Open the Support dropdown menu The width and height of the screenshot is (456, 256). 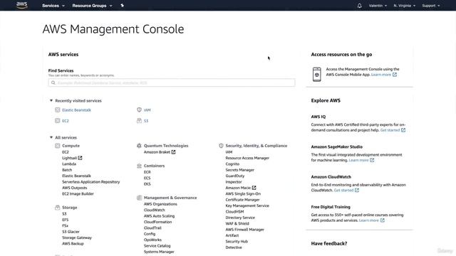(430, 6)
